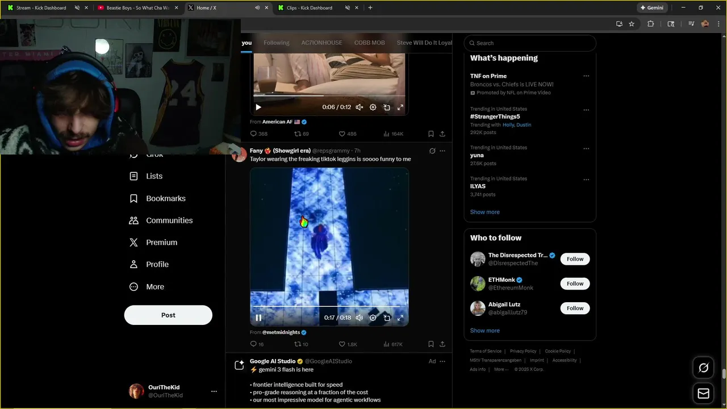Open a new browser tab
Image resolution: width=727 pixels, height=409 pixels.
pyautogui.click(x=370, y=8)
